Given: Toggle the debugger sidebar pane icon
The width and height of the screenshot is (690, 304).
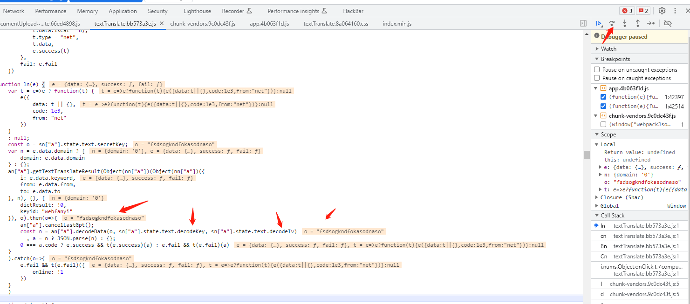Looking at the screenshot, I should pos(583,23).
